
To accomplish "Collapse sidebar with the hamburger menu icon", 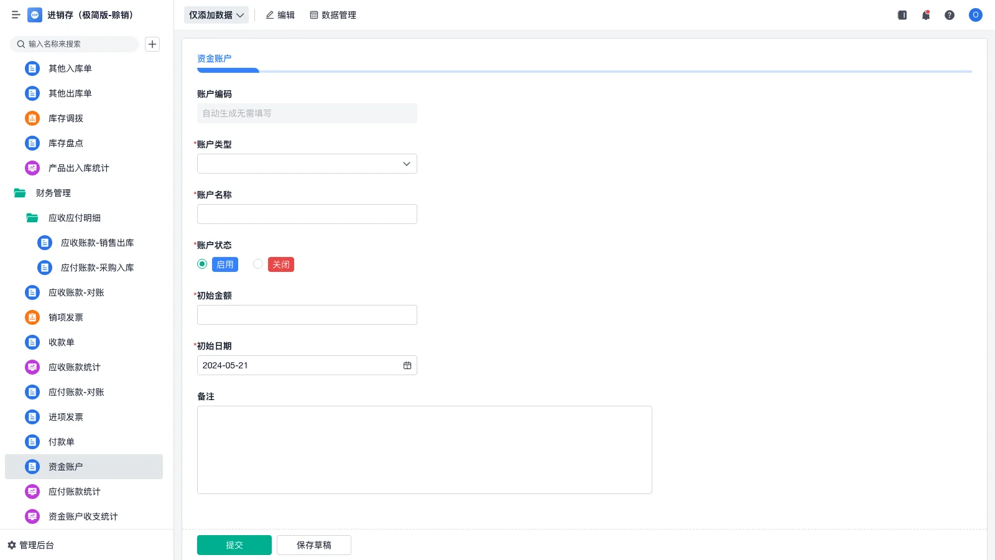I will [16, 15].
